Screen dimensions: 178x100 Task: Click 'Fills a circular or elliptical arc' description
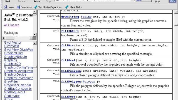(x=111, y=54)
